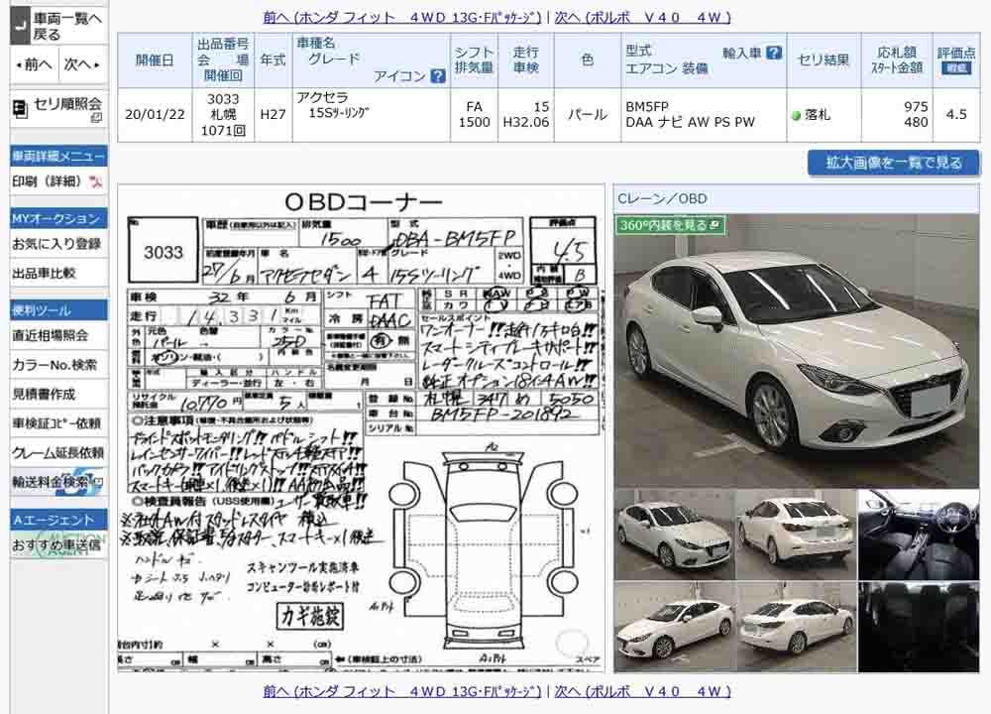Click the 便利ツール section header
This screenshot has width=991, height=714.
coord(58,309)
